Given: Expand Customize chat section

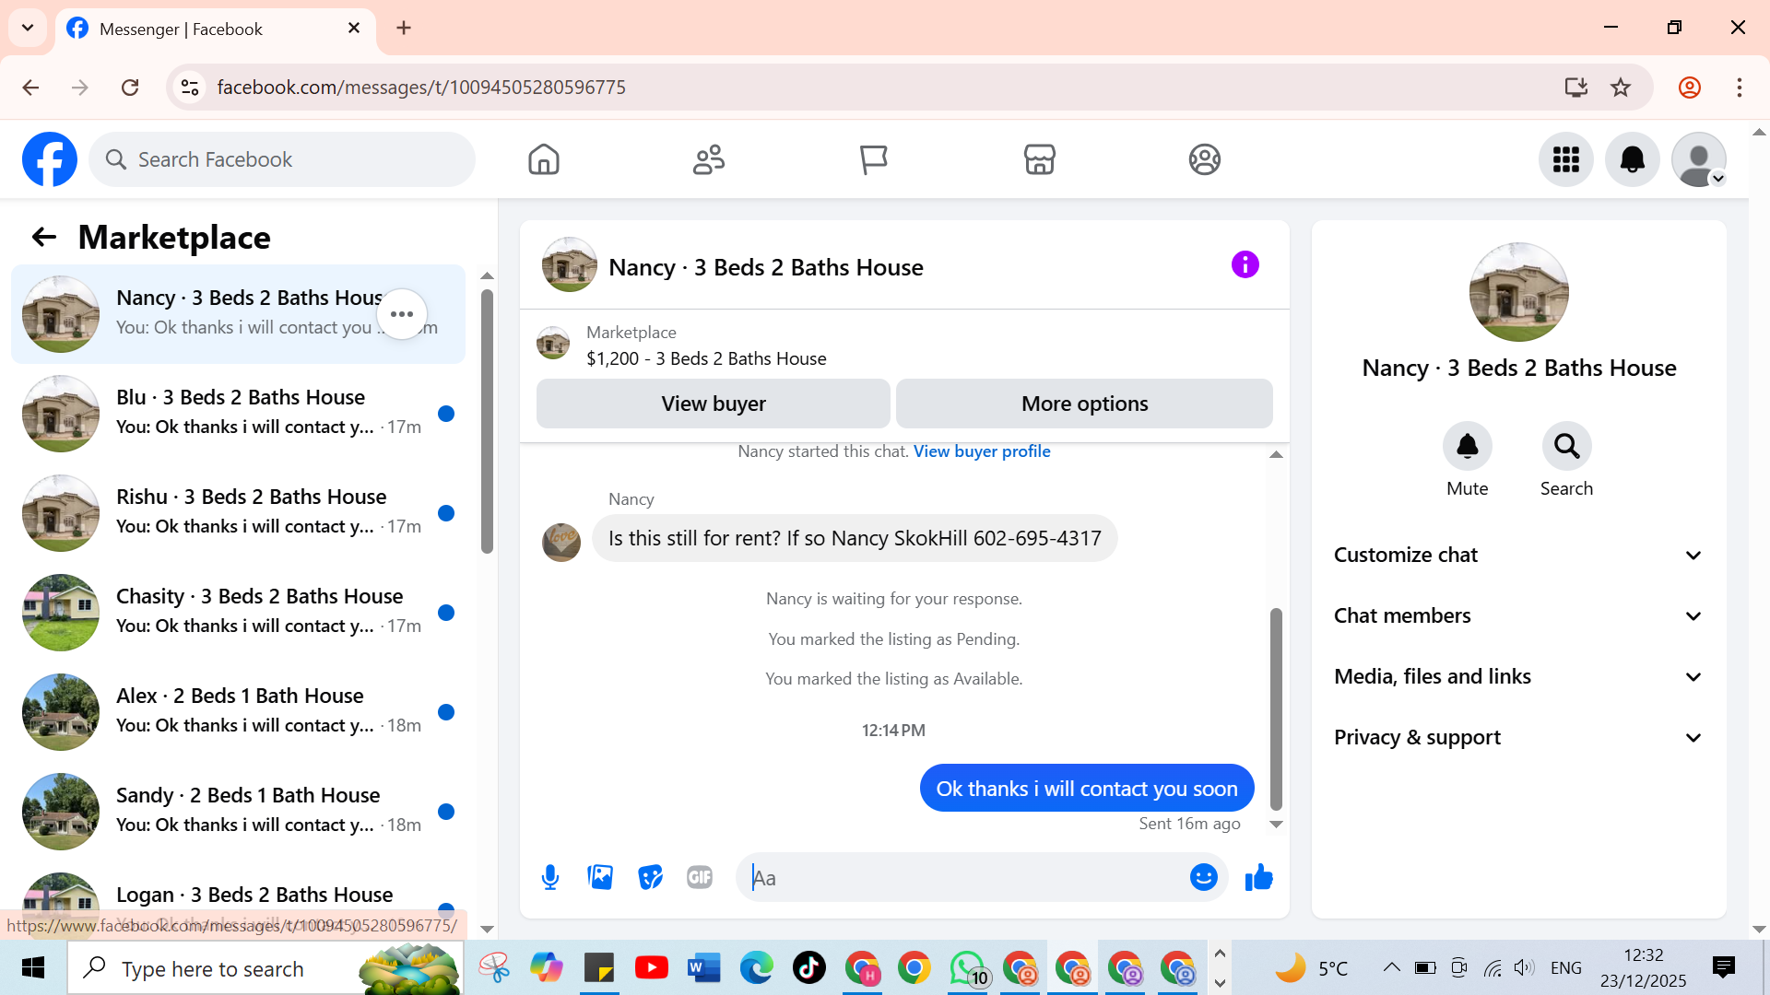Looking at the screenshot, I should tap(1517, 555).
